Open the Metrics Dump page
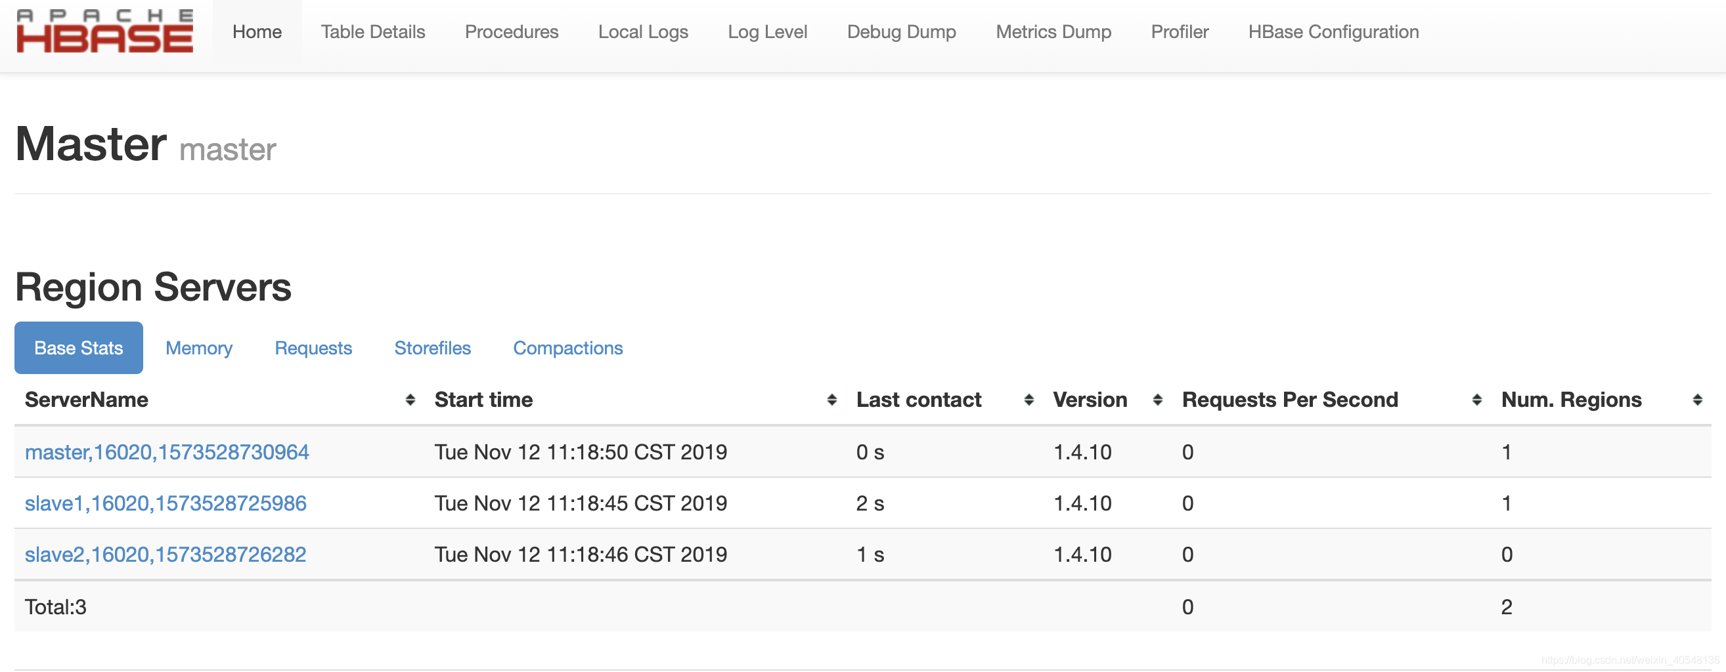The height and width of the screenshot is (672, 1726). click(x=1054, y=32)
